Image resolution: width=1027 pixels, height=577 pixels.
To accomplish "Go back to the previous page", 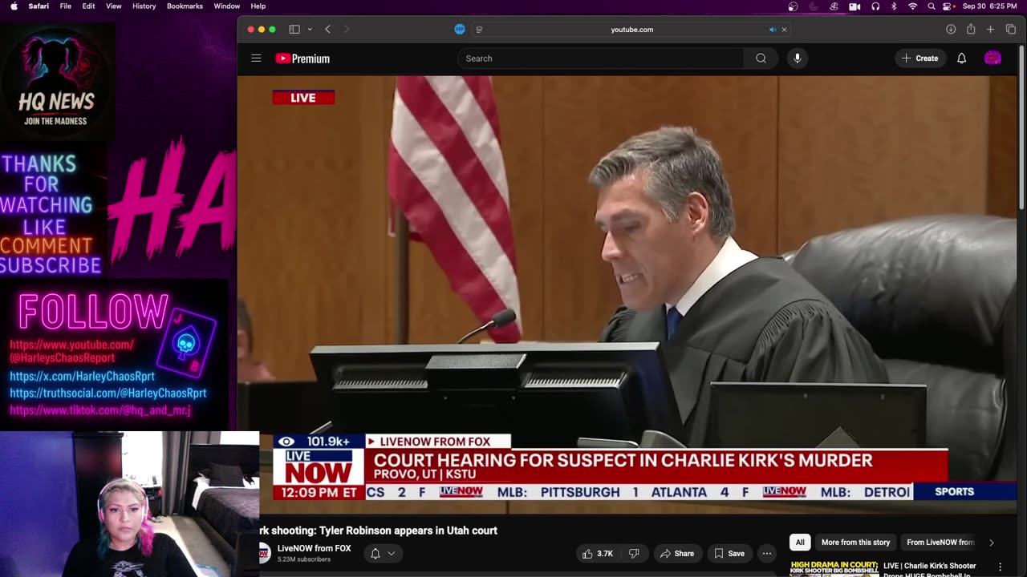I will click(327, 30).
